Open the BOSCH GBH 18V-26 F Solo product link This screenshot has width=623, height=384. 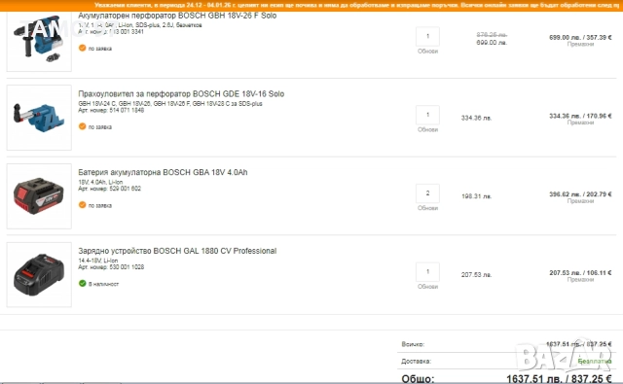pyautogui.click(x=177, y=16)
